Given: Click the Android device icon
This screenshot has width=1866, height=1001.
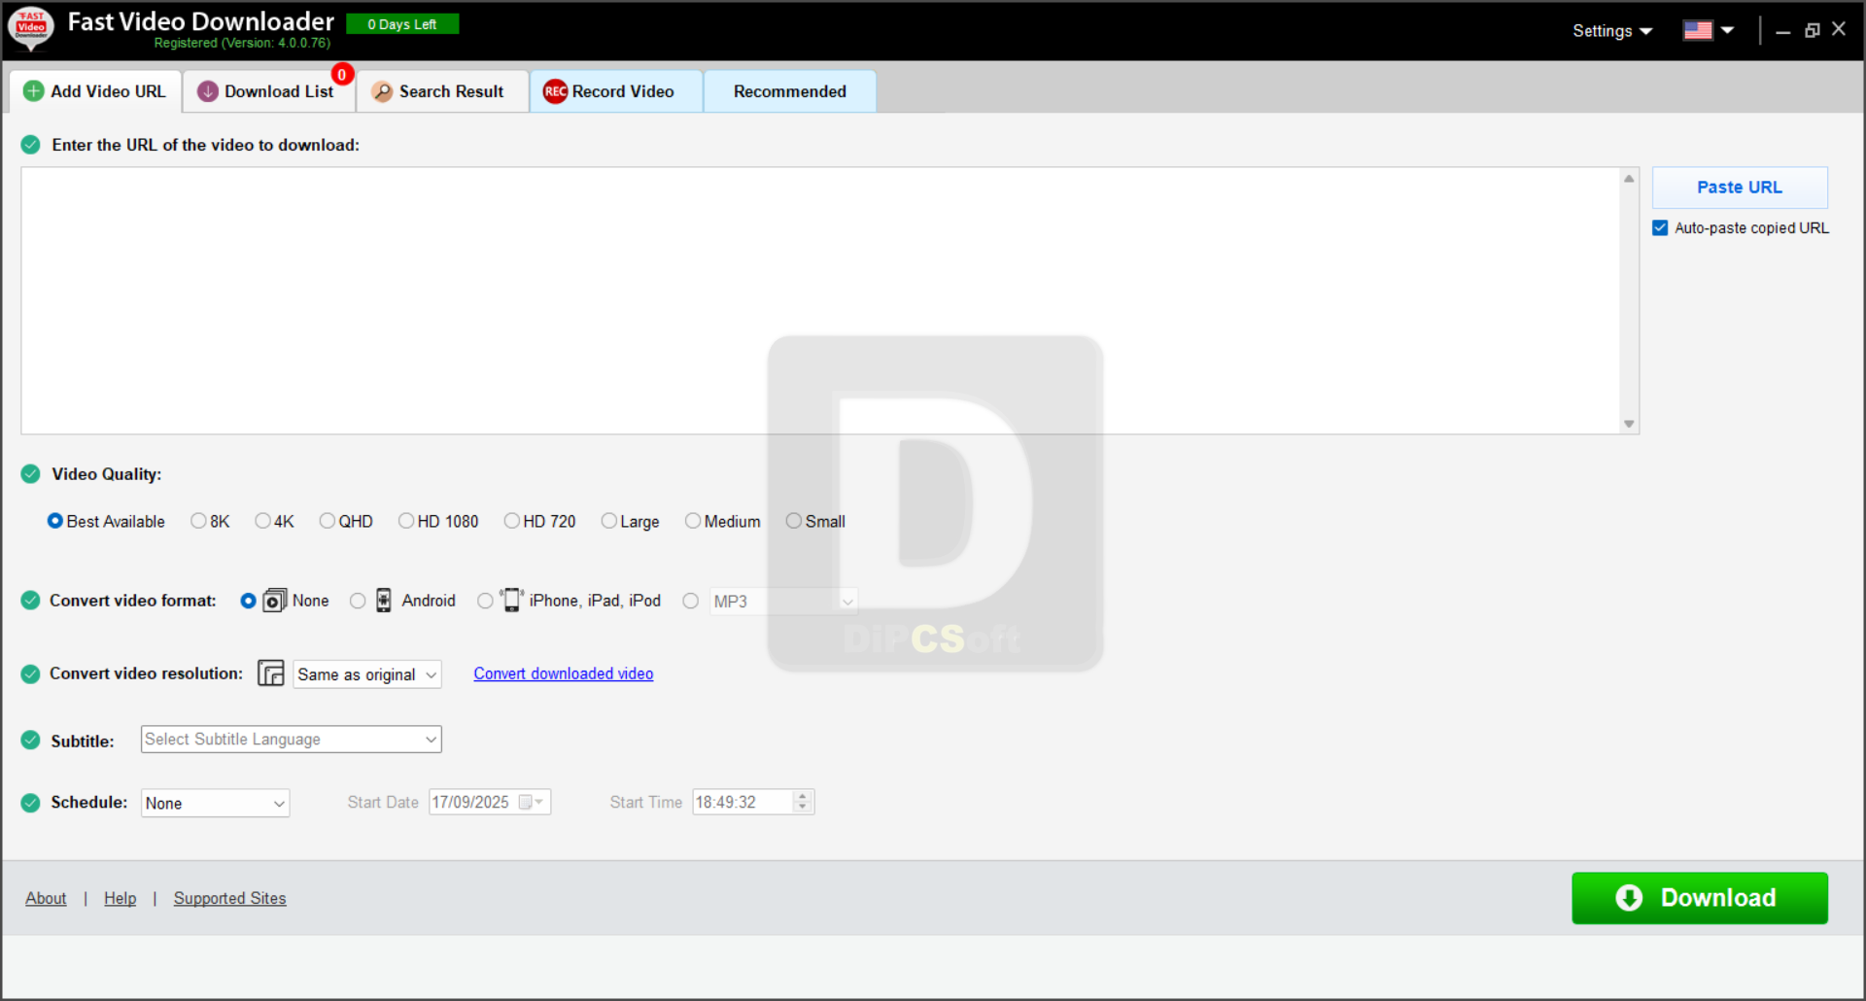Looking at the screenshot, I should pyautogui.click(x=384, y=601).
